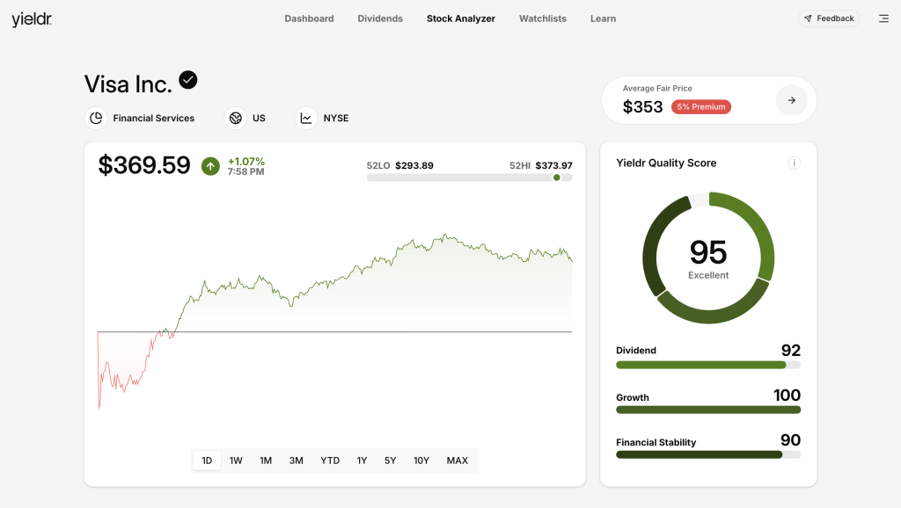Click the green up-arrow price change icon
This screenshot has height=508, width=901.
[210, 166]
